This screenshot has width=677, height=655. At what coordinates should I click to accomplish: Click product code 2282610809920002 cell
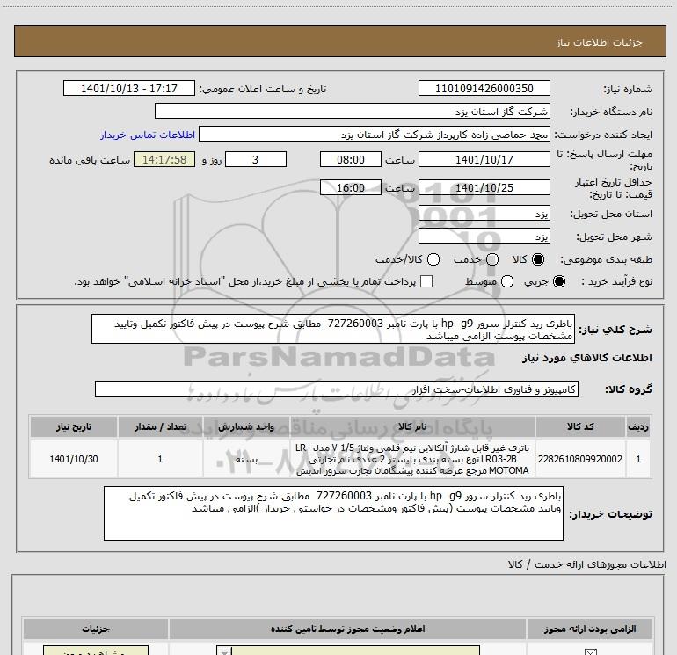[x=580, y=459]
